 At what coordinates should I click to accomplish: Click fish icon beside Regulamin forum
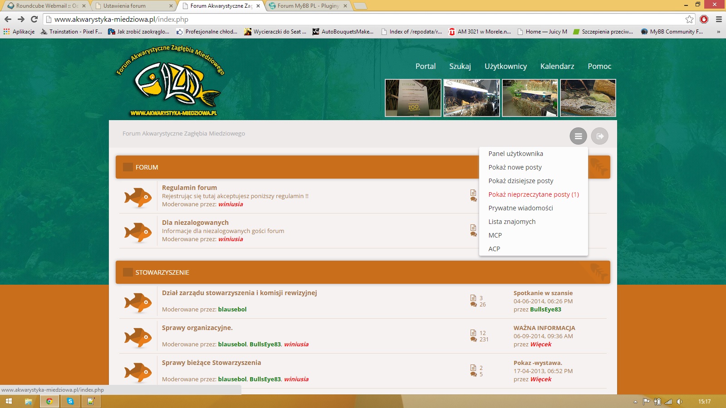pos(138,198)
